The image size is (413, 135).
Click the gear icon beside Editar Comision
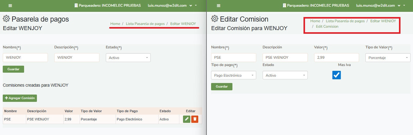214,19
